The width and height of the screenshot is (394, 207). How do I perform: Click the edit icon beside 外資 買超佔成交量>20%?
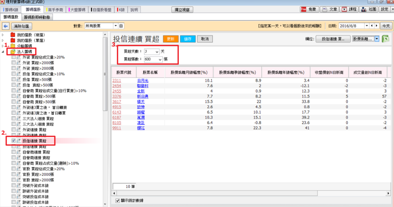click(x=19, y=57)
